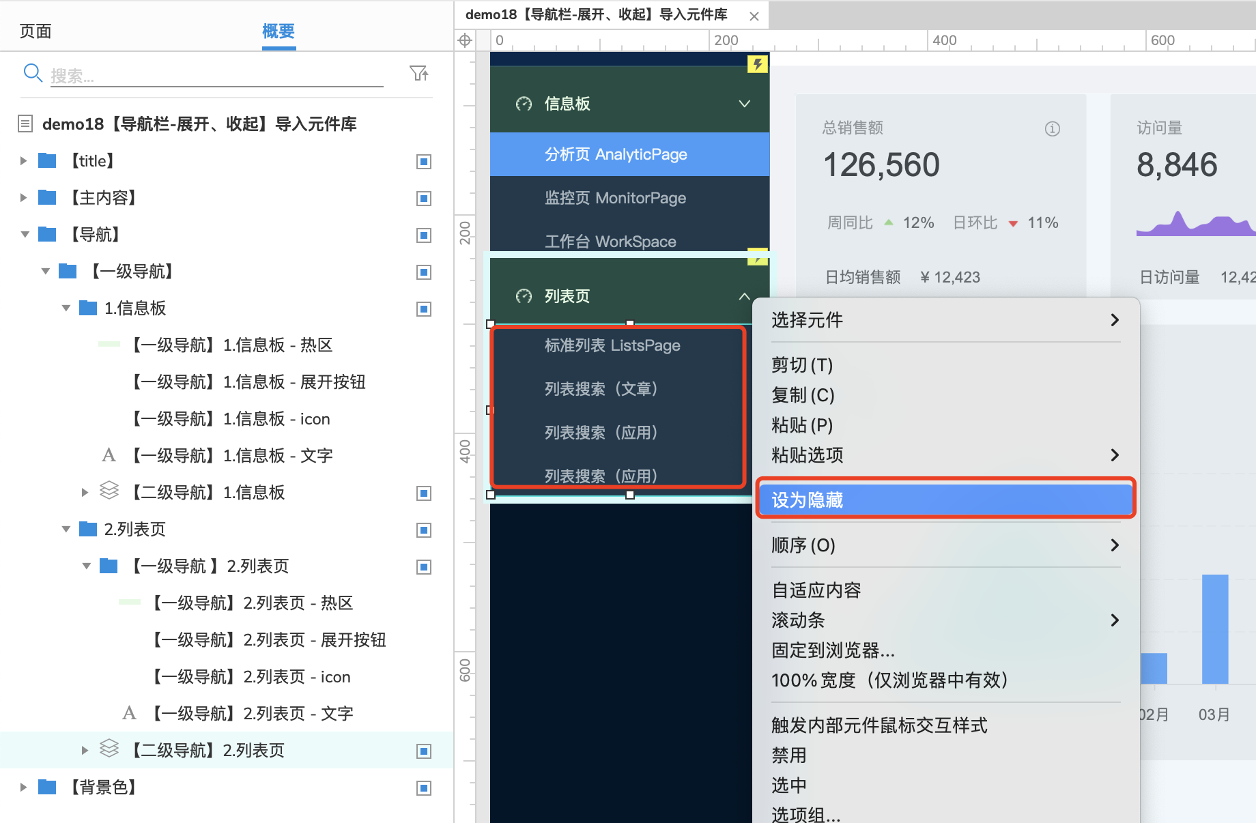
Task: Click the purple 访问量 area chart
Action: (1196, 224)
